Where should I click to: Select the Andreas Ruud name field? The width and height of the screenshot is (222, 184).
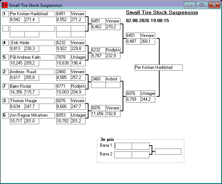click(32, 72)
